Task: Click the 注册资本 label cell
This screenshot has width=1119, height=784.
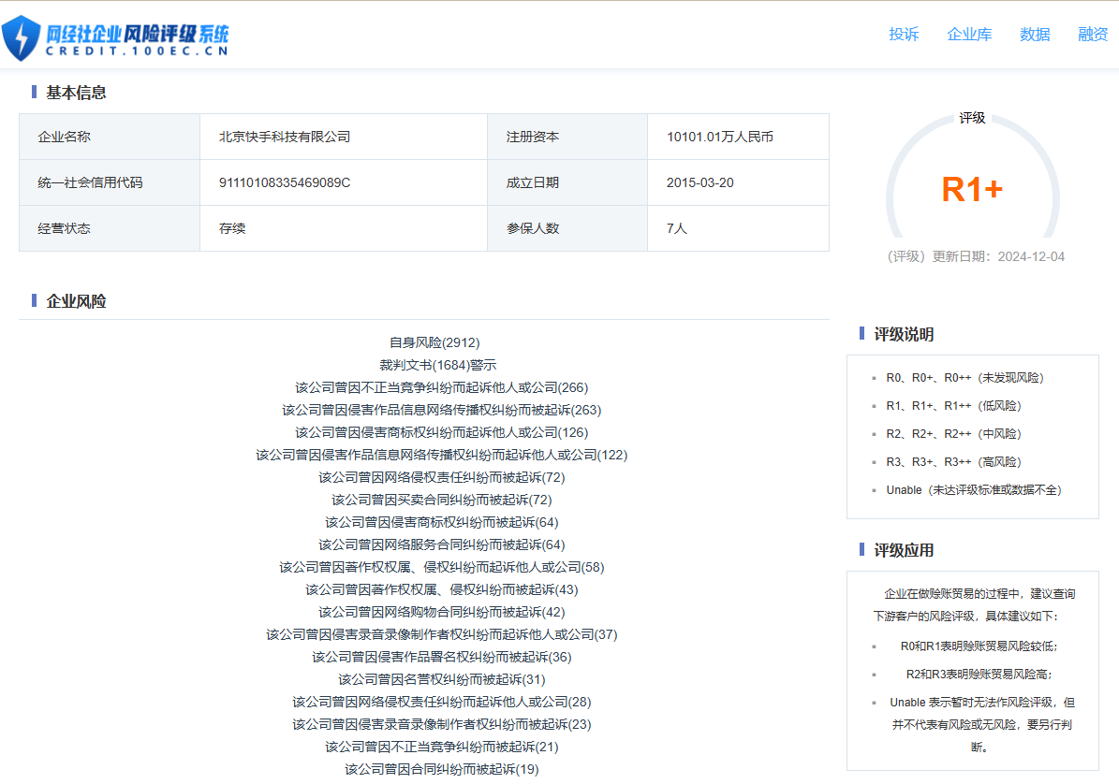Action: click(x=567, y=137)
